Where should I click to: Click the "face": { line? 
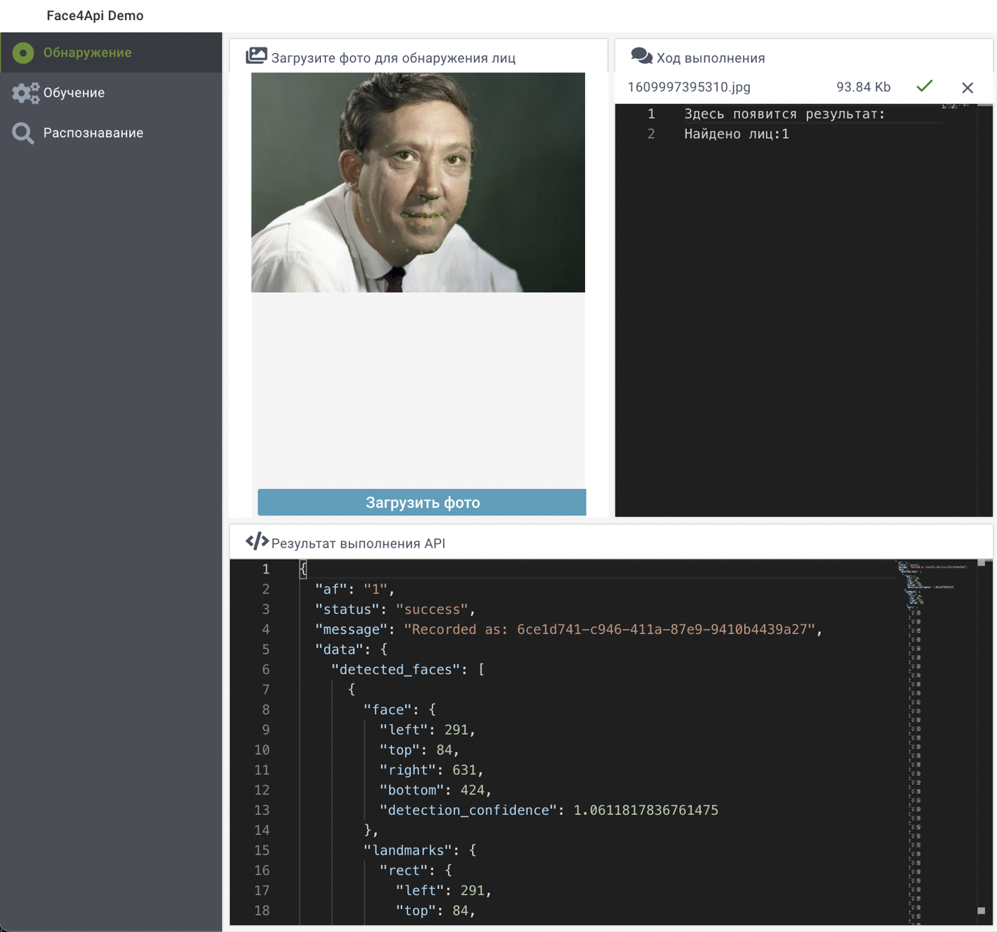pos(399,709)
